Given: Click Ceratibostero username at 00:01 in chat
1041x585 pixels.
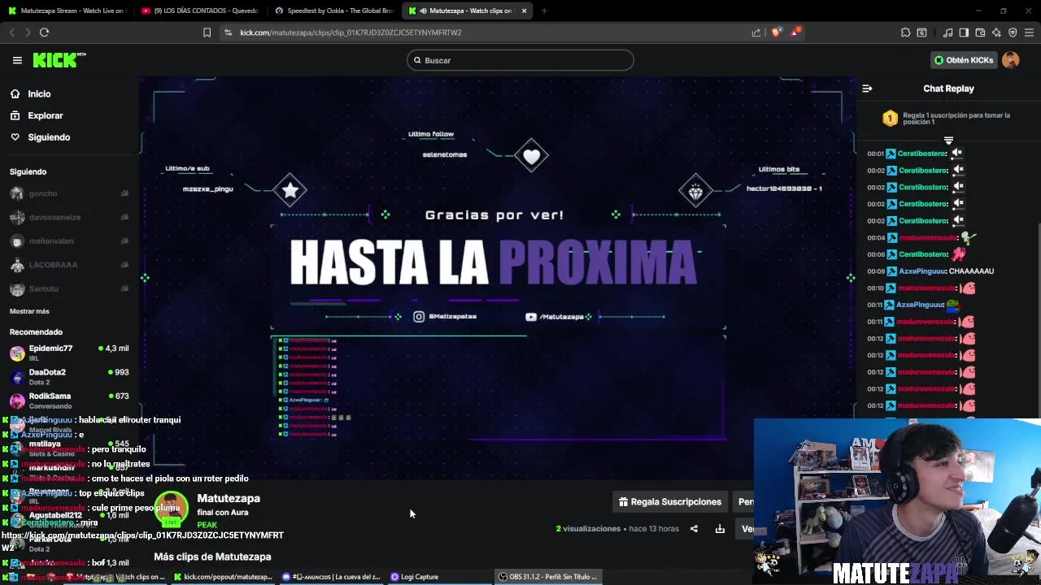Looking at the screenshot, I should click(x=922, y=154).
